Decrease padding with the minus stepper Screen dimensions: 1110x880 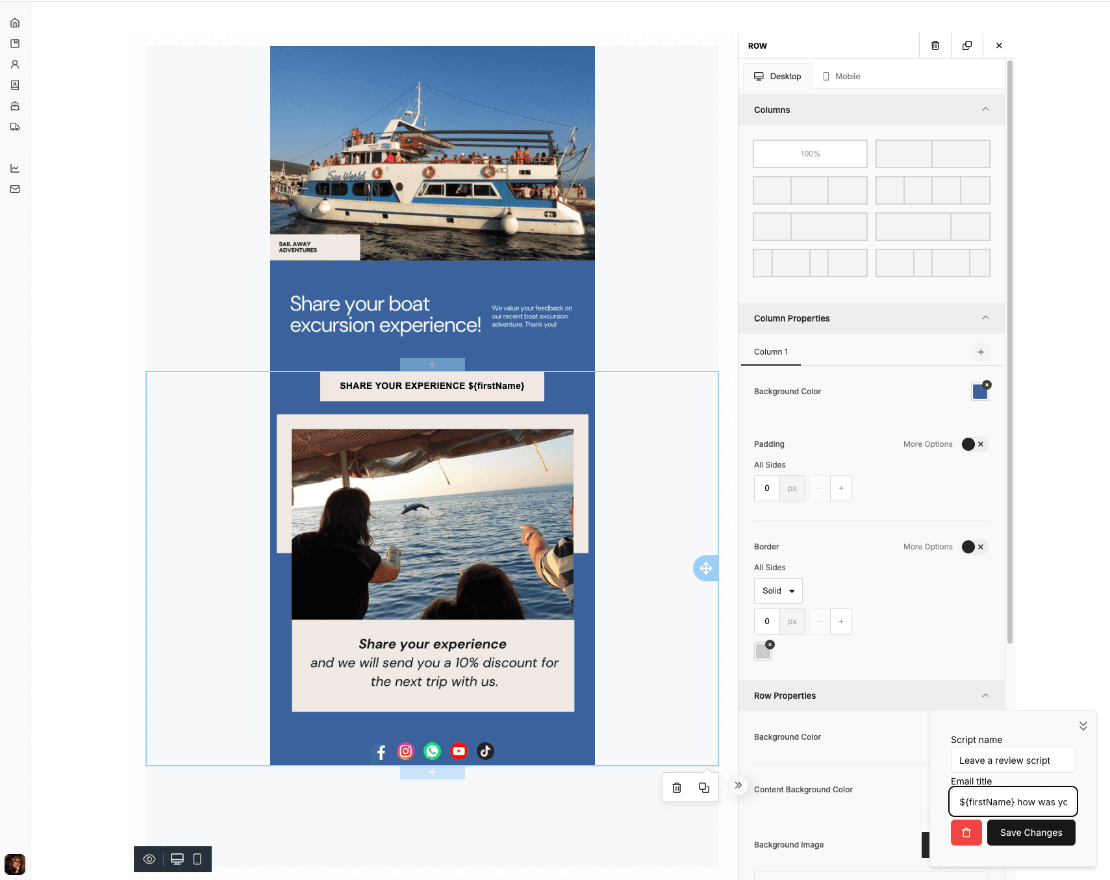(819, 488)
